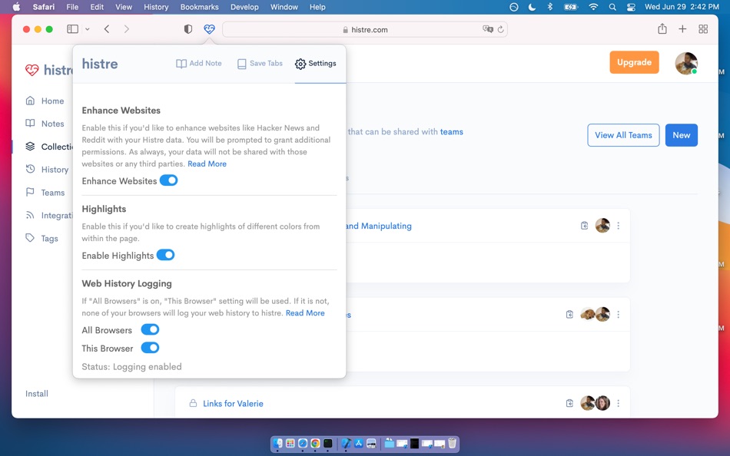Screen dimensions: 730x456
Task: Open the Bookmarks menu
Action: [x=199, y=7]
